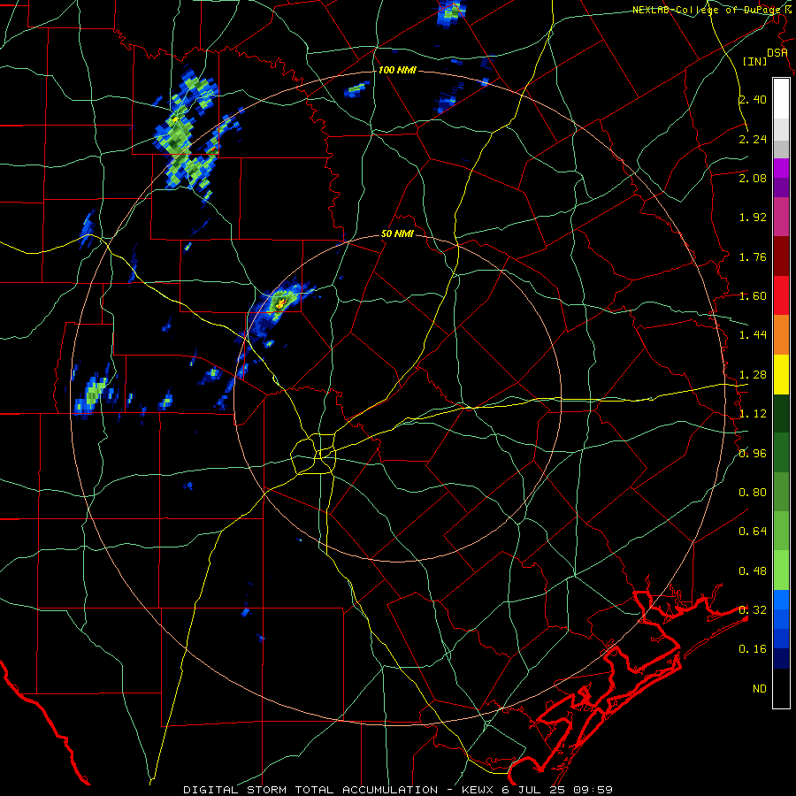796x796 pixels.
Task: Click the 0.96 legend value
Action: click(753, 454)
